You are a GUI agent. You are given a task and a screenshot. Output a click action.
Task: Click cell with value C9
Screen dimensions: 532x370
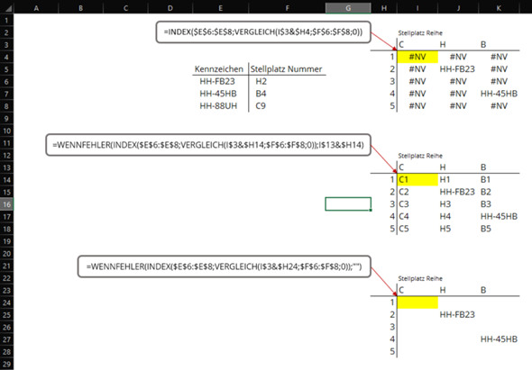tap(261, 106)
